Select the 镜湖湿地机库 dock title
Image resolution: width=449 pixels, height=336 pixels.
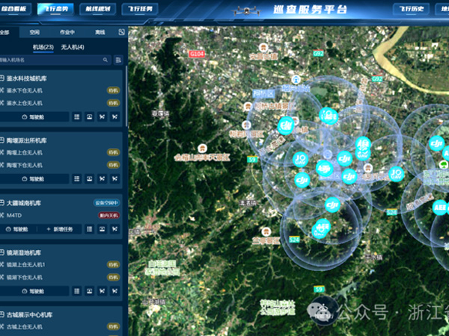(24, 253)
